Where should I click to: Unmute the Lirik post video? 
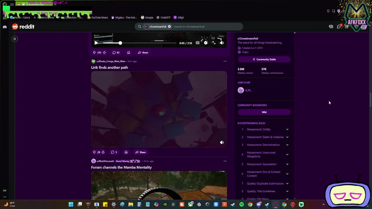[222, 143]
